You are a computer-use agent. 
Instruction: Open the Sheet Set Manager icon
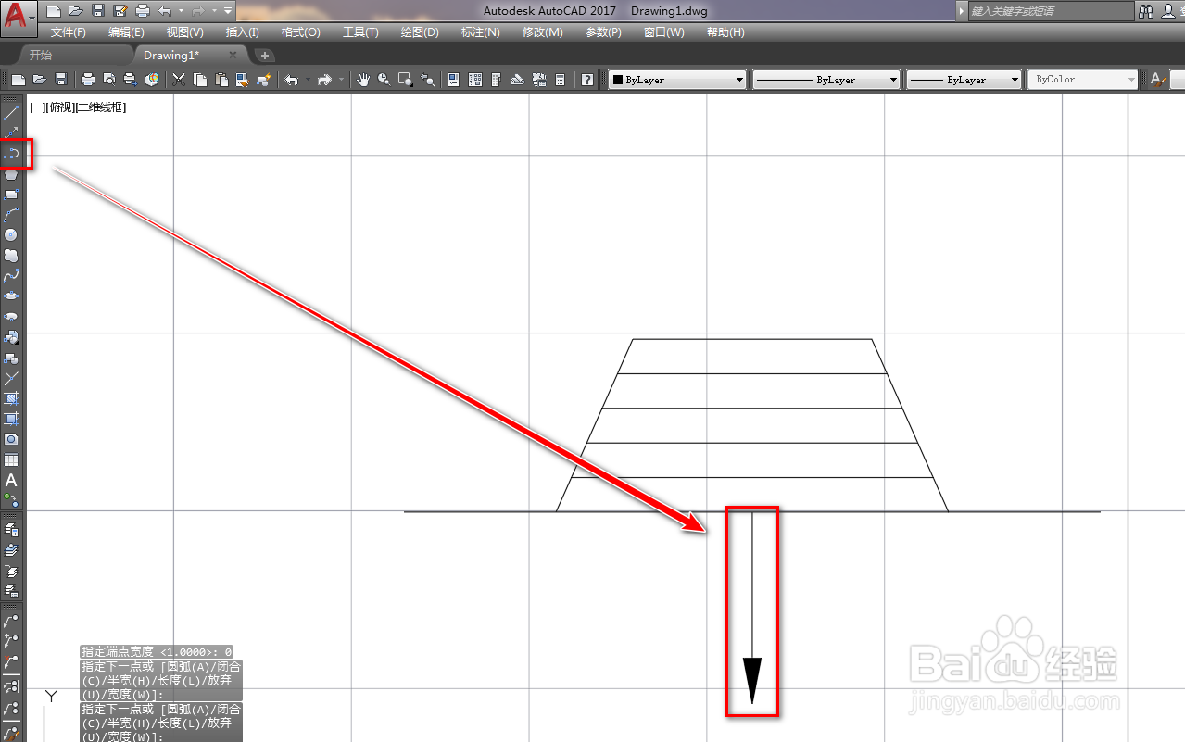click(517, 80)
